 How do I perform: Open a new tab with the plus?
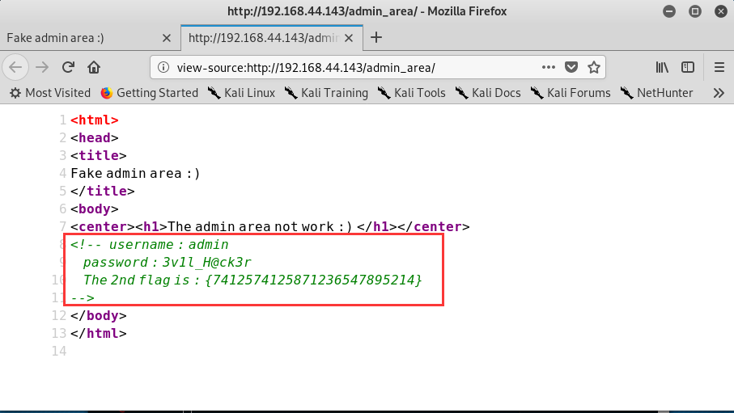pos(375,37)
